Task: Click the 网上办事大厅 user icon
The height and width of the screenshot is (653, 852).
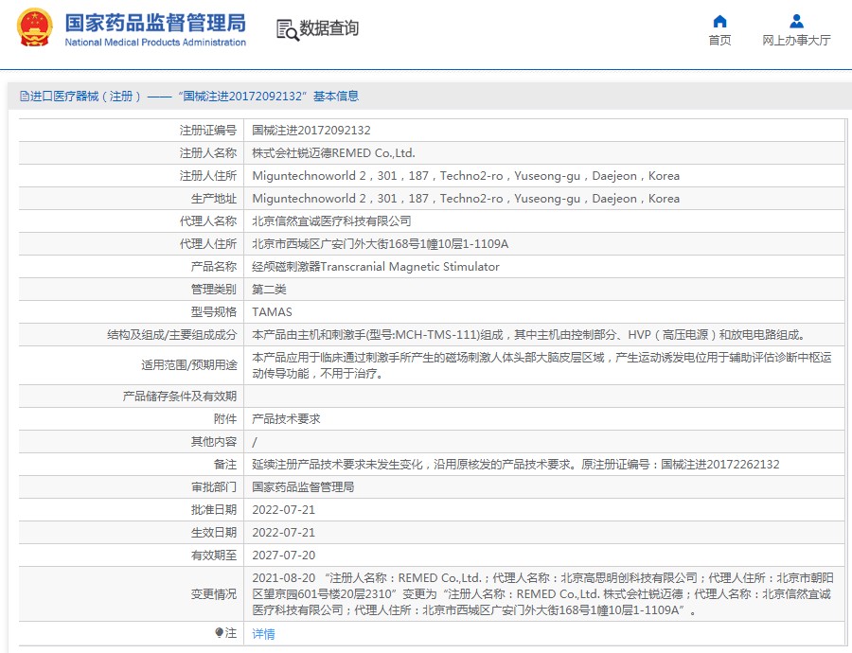Action: coord(796,21)
